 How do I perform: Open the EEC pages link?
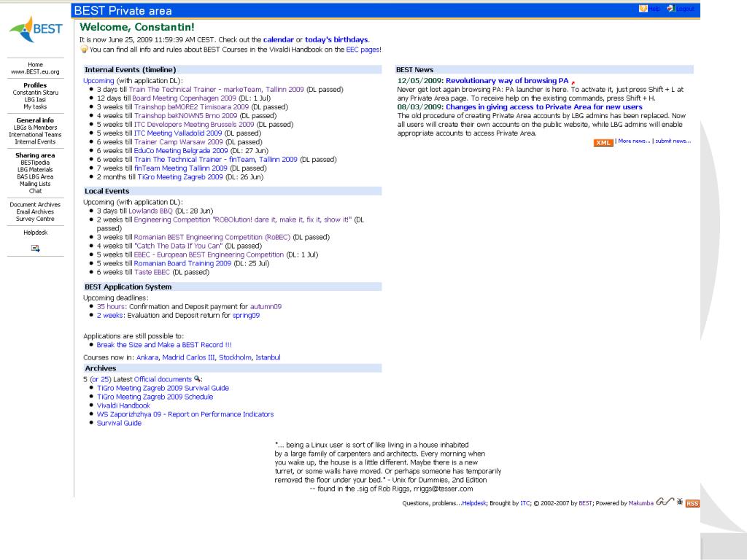(363, 50)
